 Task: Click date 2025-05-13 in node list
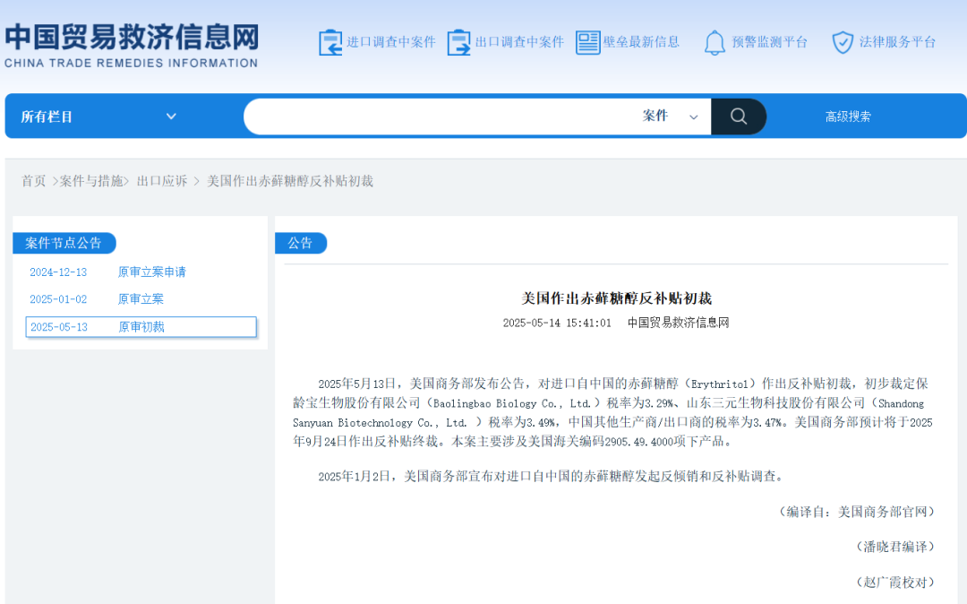point(59,327)
